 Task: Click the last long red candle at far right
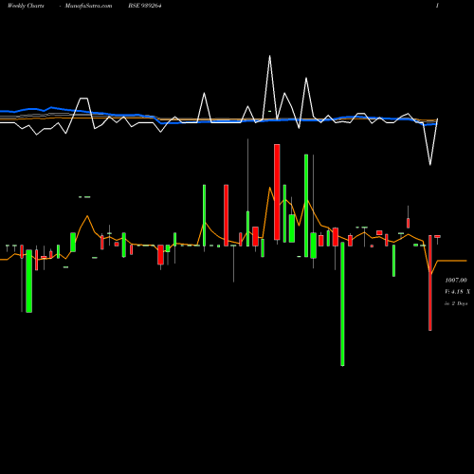pyautogui.click(x=430, y=283)
